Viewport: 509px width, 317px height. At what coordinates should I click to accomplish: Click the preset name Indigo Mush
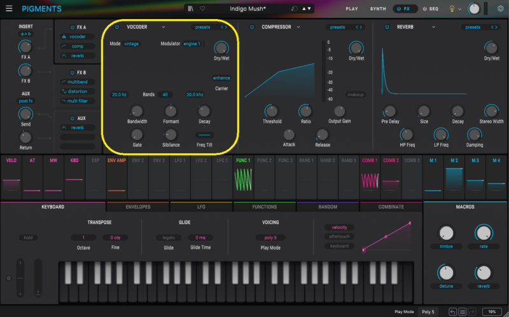(x=248, y=9)
